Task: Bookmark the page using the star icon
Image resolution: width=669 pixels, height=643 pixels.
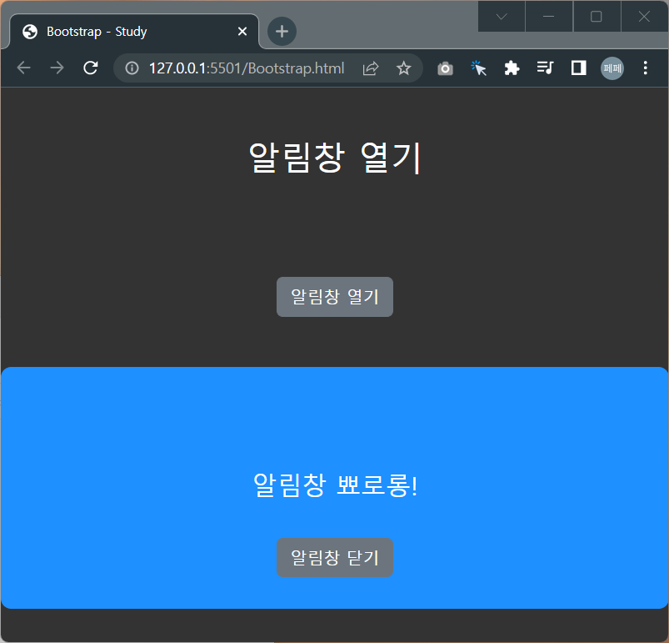Action: pyautogui.click(x=404, y=68)
